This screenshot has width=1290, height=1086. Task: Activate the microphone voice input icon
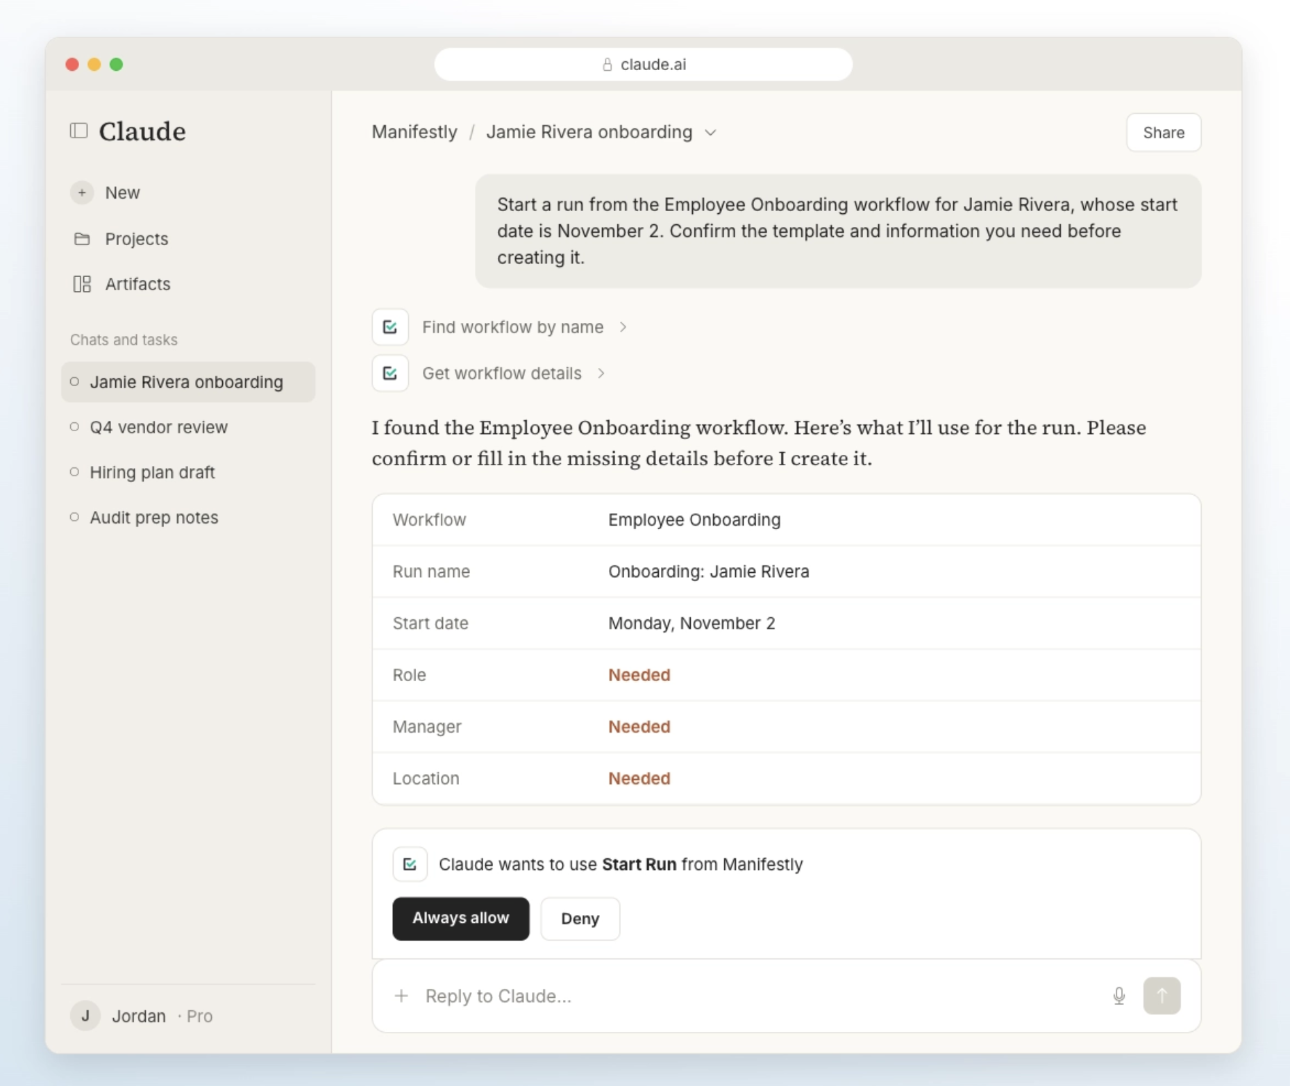pyautogui.click(x=1119, y=996)
